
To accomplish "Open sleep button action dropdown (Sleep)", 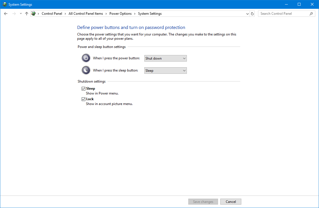I will coord(165,71).
